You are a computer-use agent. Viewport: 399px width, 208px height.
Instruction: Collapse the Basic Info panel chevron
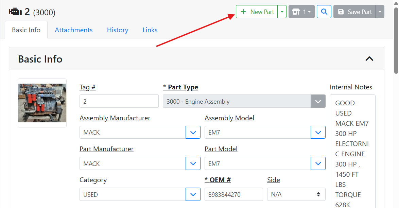click(369, 59)
